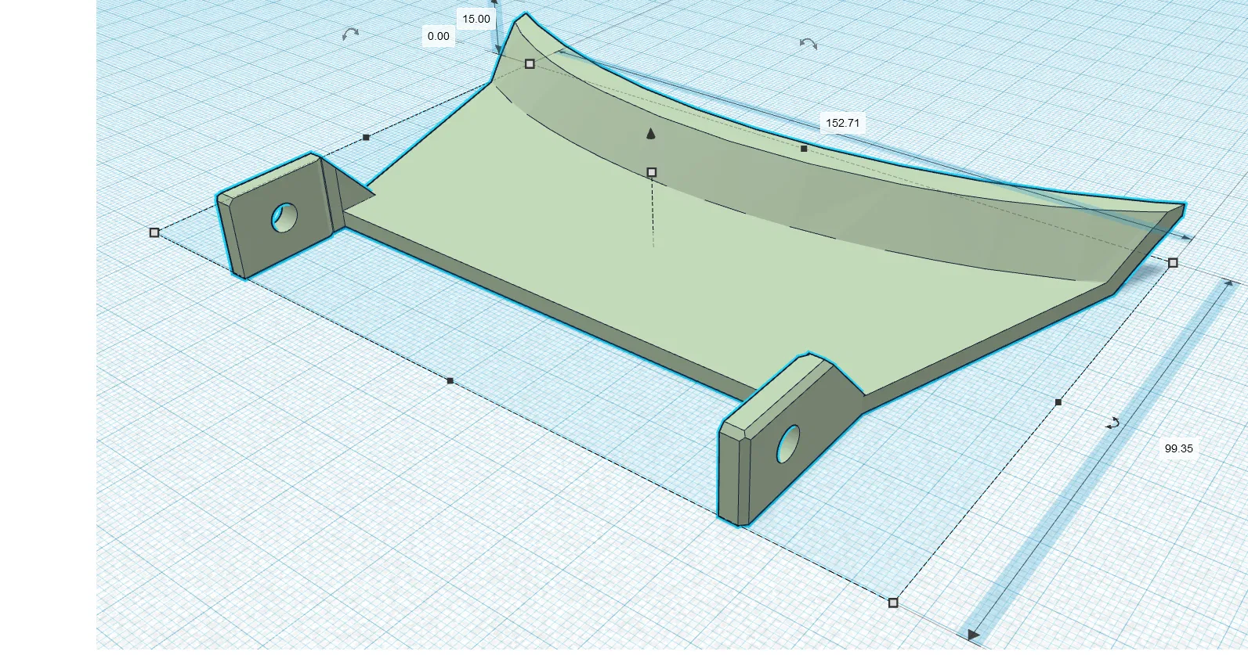Click the curved rotation arrow left of 0.00 label
Screen dimensions: 1248x655
350,34
